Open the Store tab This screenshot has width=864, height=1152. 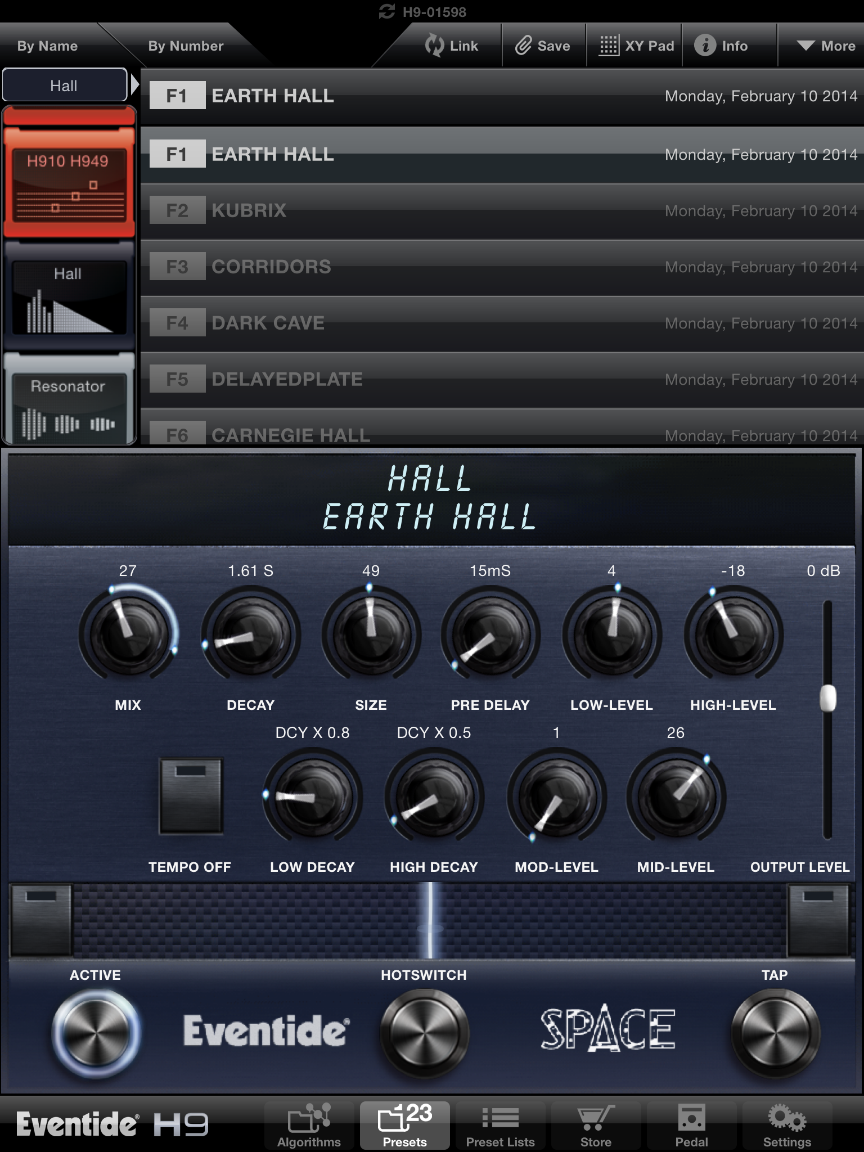[596, 1125]
